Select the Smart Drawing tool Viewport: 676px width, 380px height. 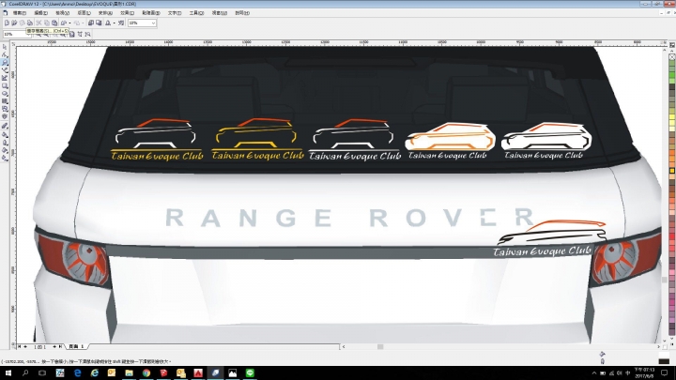5,78
